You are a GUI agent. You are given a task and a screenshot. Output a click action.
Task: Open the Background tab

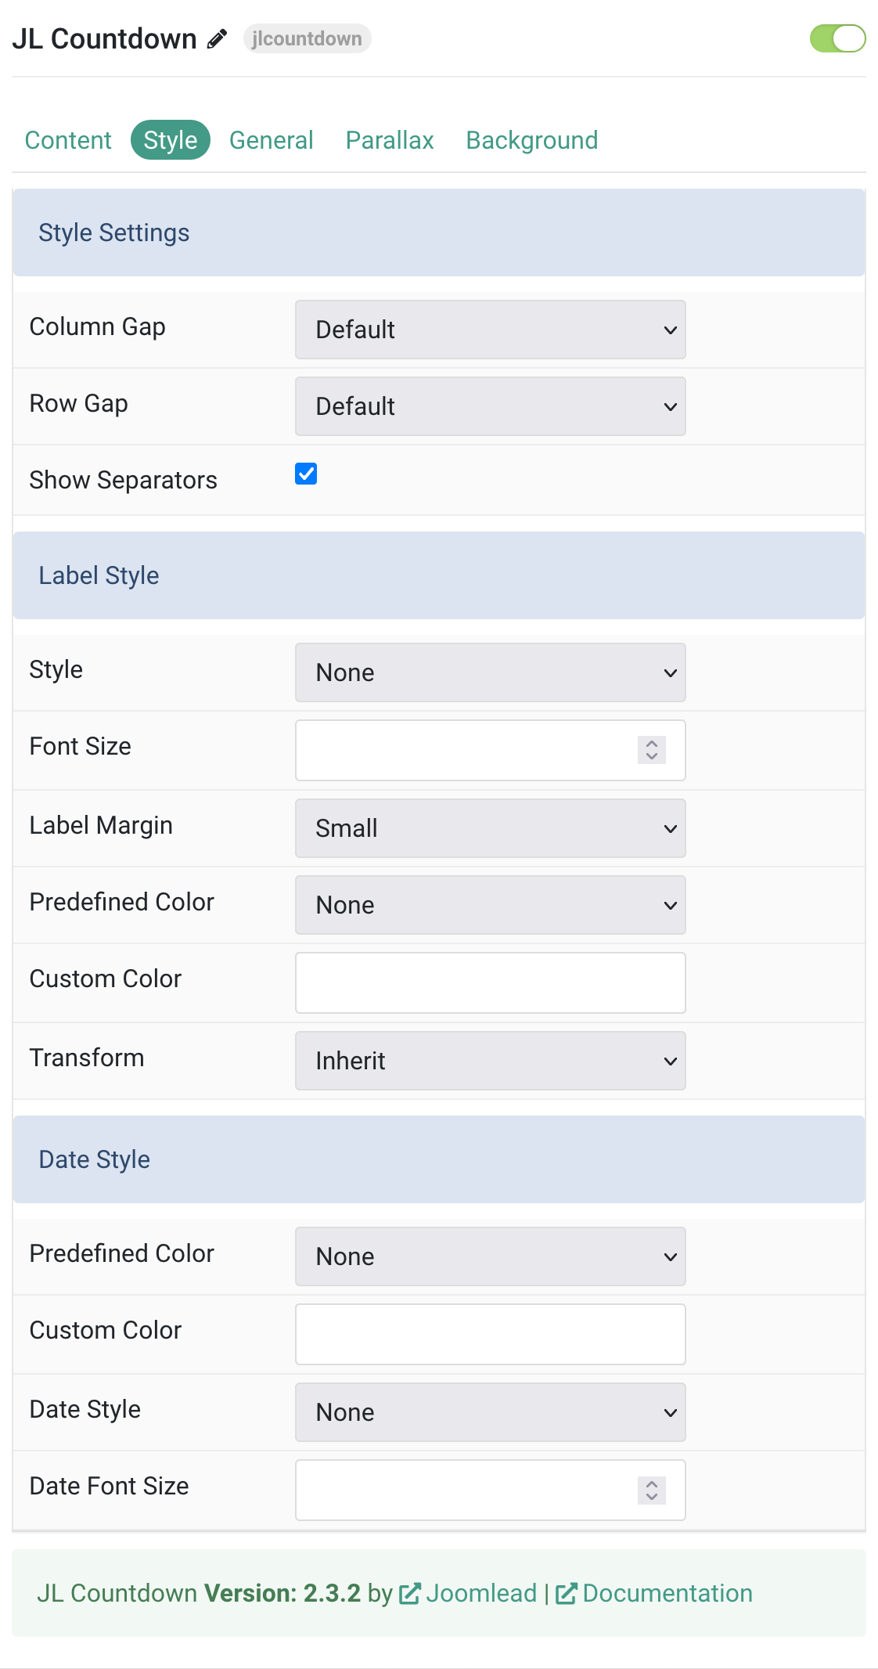click(x=532, y=140)
